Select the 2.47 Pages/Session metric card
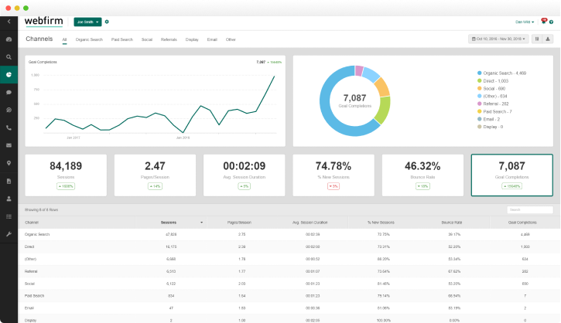 point(155,175)
